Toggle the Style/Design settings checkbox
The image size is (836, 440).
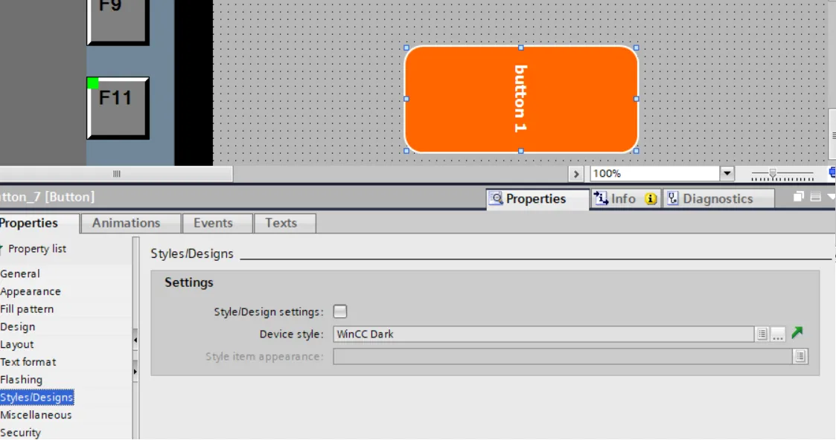click(339, 311)
